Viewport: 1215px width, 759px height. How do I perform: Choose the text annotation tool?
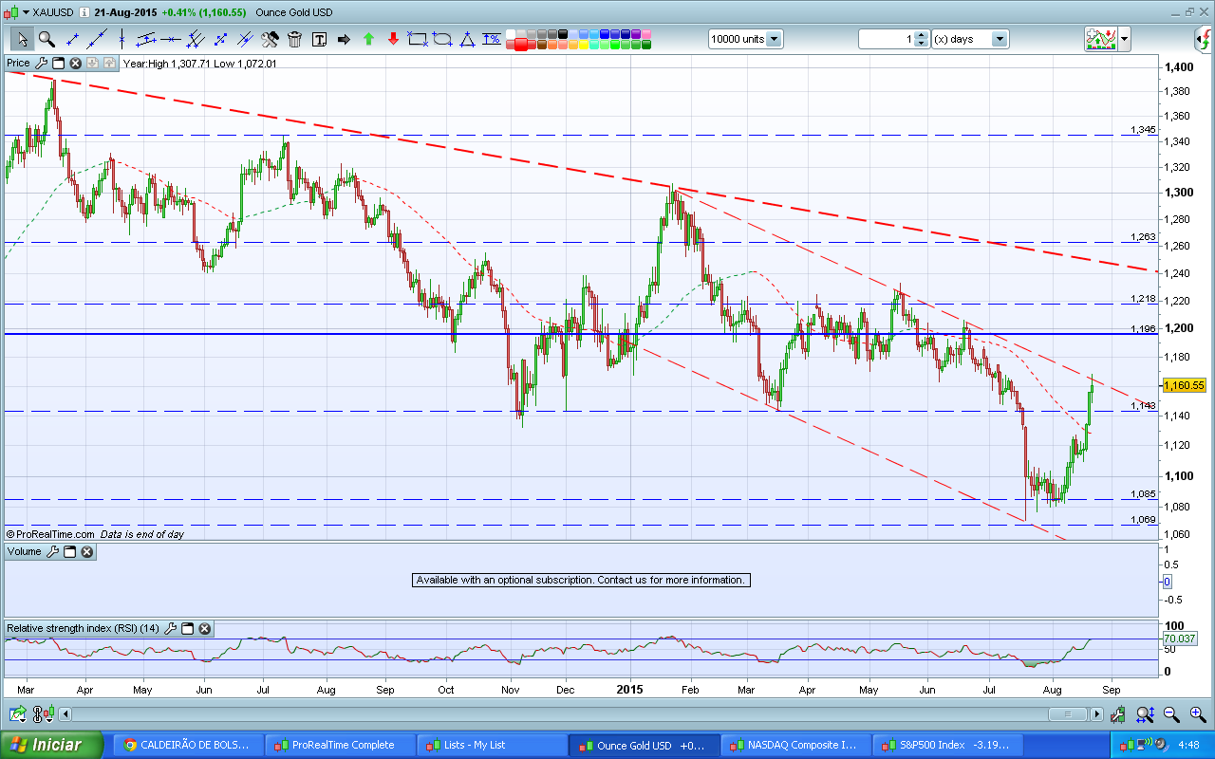click(x=319, y=39)
